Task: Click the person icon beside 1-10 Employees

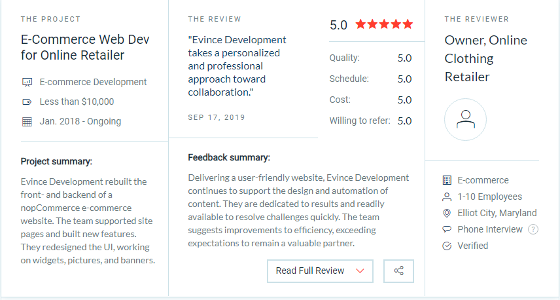Action: point(447,197)
